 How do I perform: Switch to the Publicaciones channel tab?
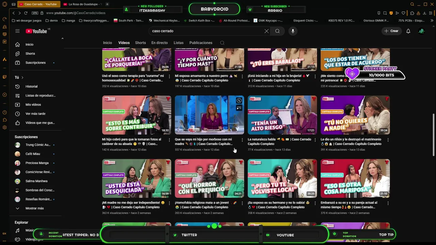(201, 43)
